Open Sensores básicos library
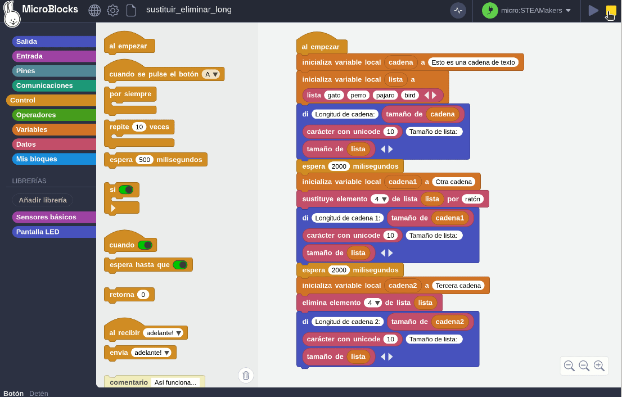 (x=54, y=218)
